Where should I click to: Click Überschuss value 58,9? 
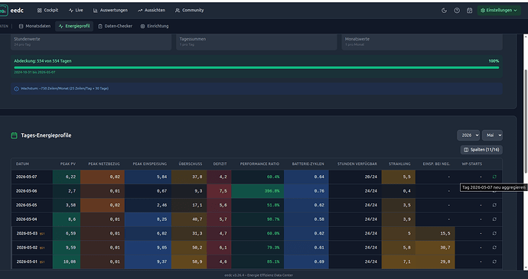point(197,261)
